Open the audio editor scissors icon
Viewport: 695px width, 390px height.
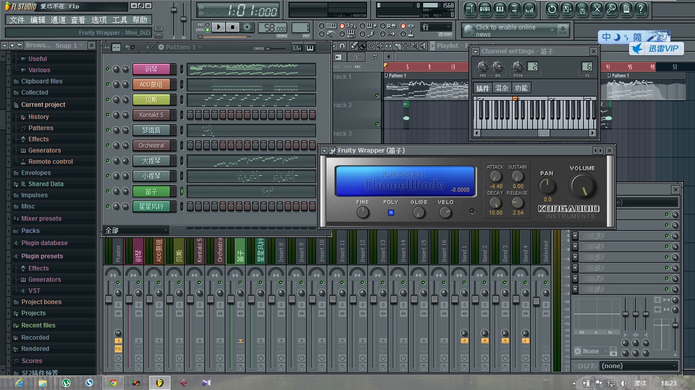coord(597,9)
